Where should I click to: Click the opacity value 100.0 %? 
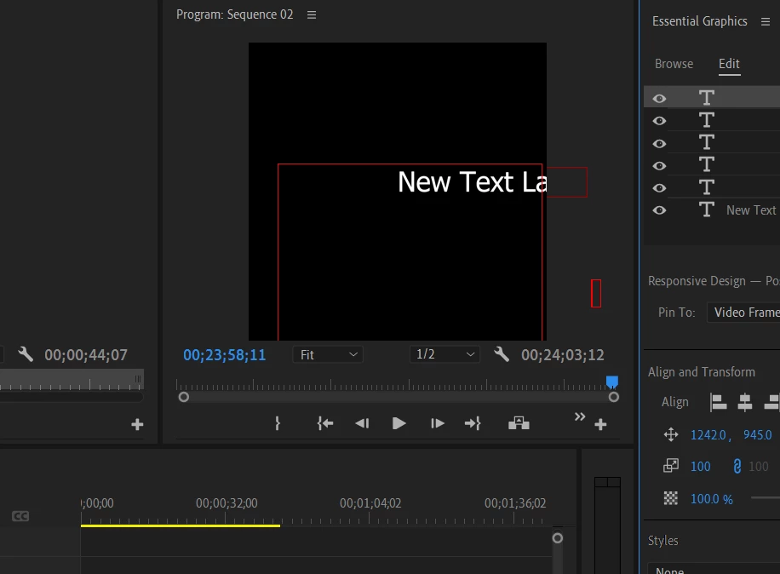[x=711, y=499]
